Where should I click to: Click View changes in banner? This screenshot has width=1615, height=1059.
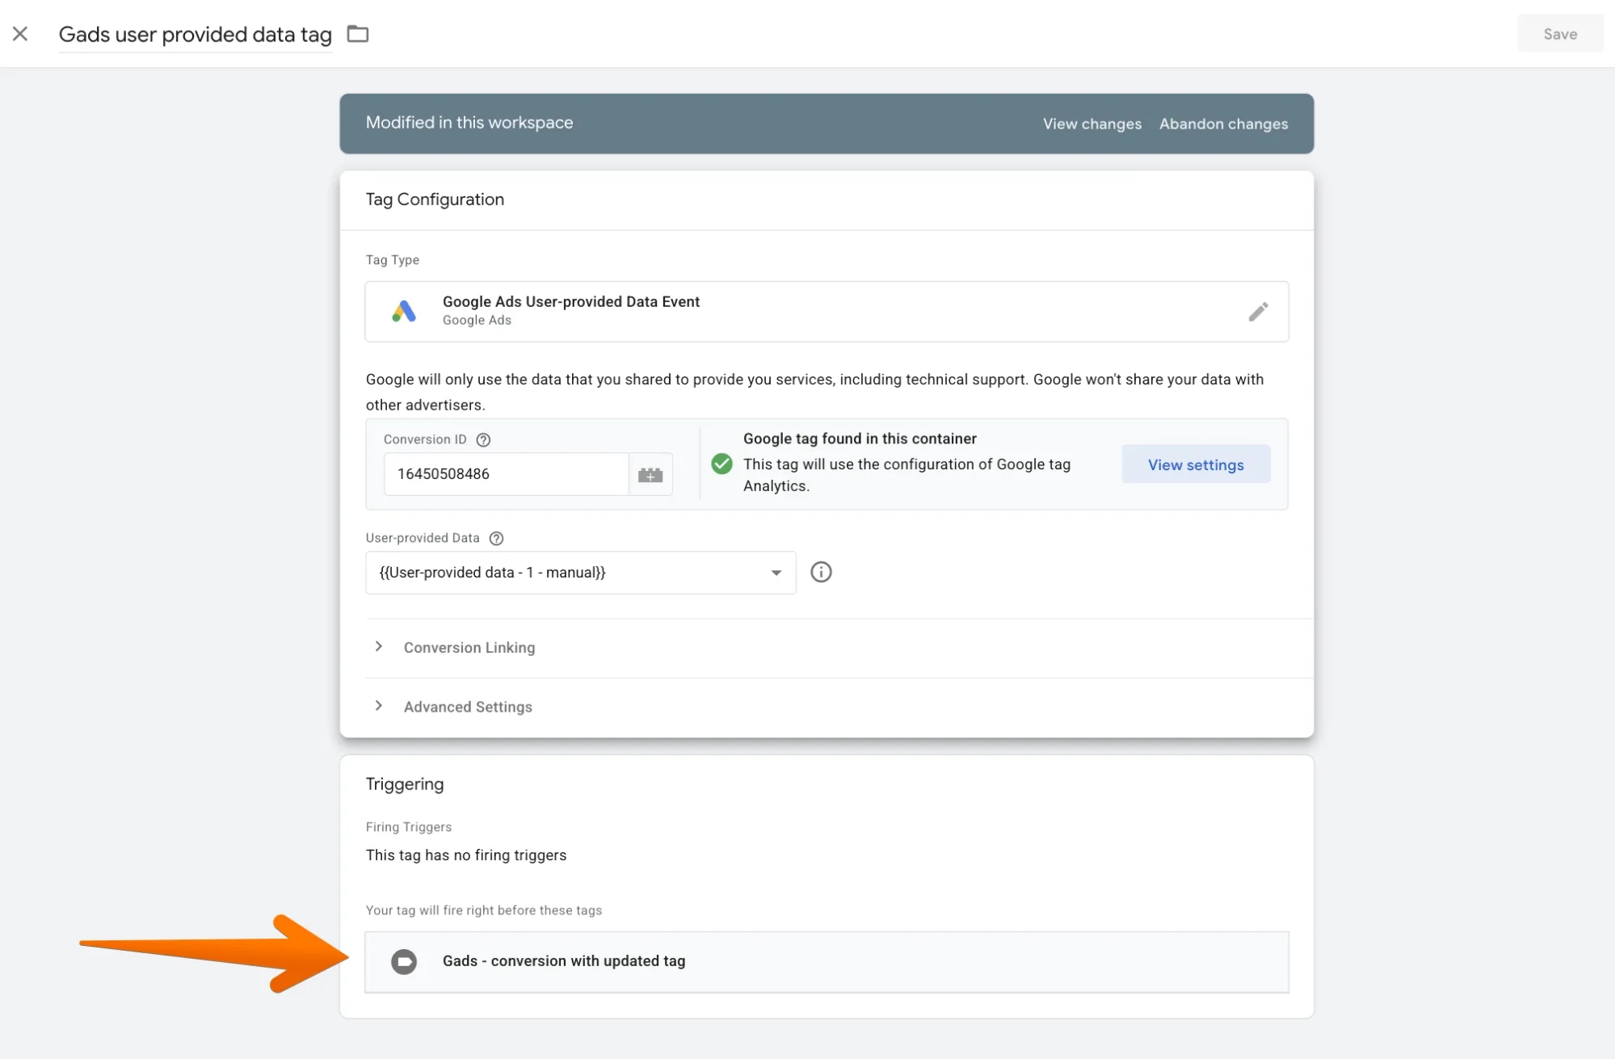1092,124
